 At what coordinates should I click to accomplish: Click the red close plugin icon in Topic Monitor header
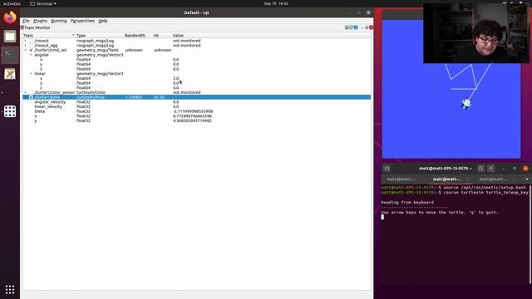point(372,27)
